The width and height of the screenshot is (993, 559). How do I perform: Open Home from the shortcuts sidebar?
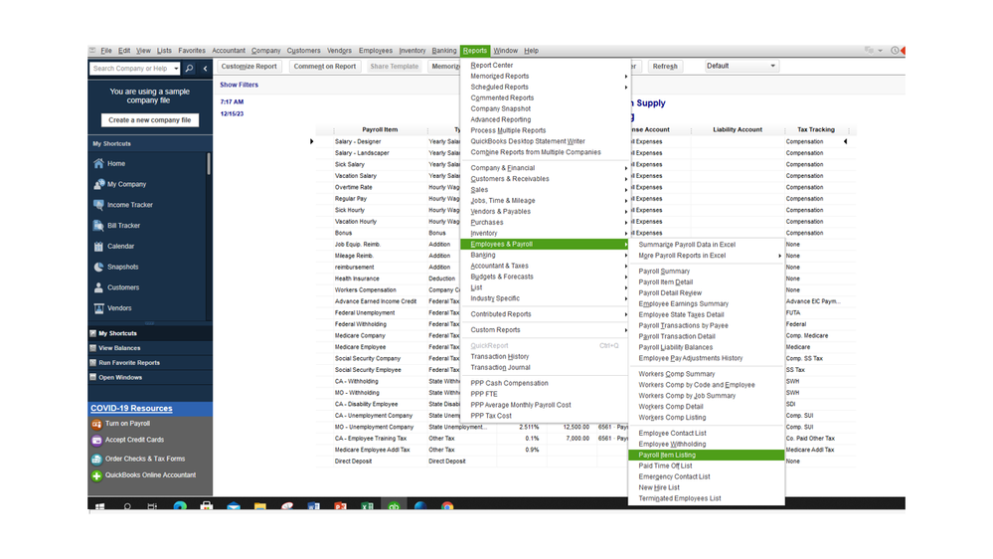coord(116,163)
